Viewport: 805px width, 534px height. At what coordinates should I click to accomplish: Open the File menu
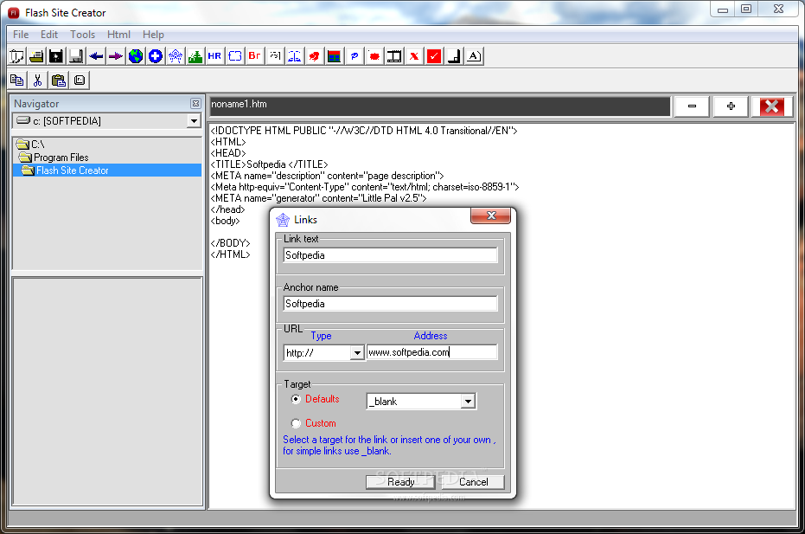tap(21, 35)
